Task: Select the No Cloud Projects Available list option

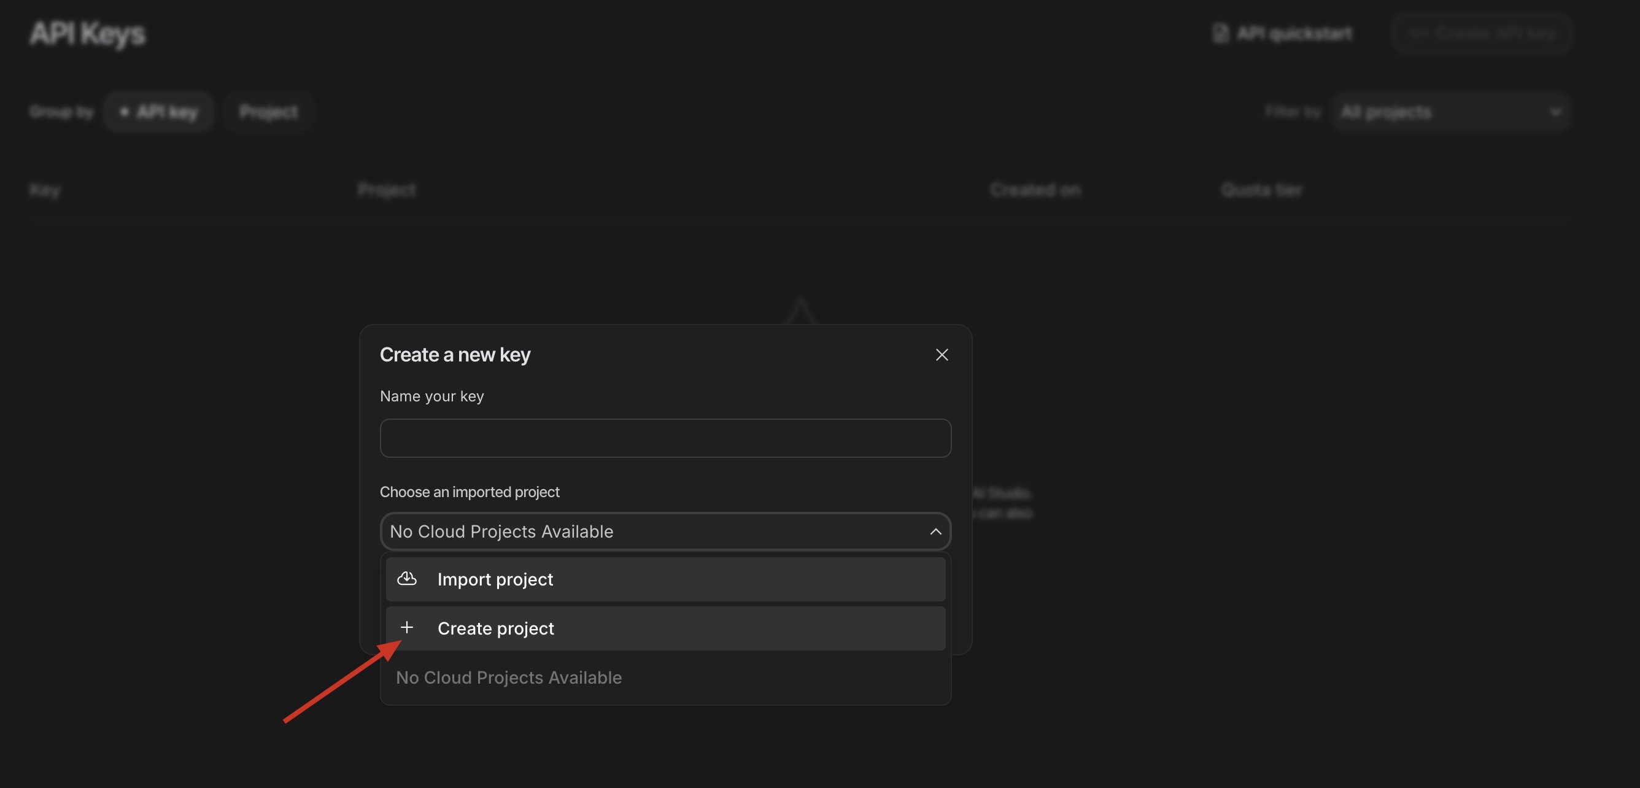Action: [x=509, y=678]
